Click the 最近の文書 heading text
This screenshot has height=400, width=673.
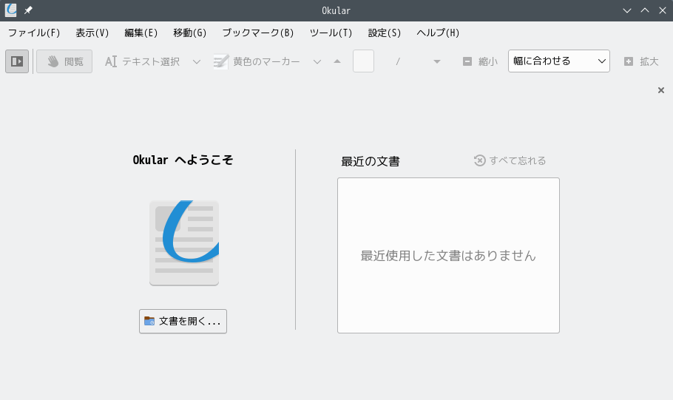tap(371, 161)
